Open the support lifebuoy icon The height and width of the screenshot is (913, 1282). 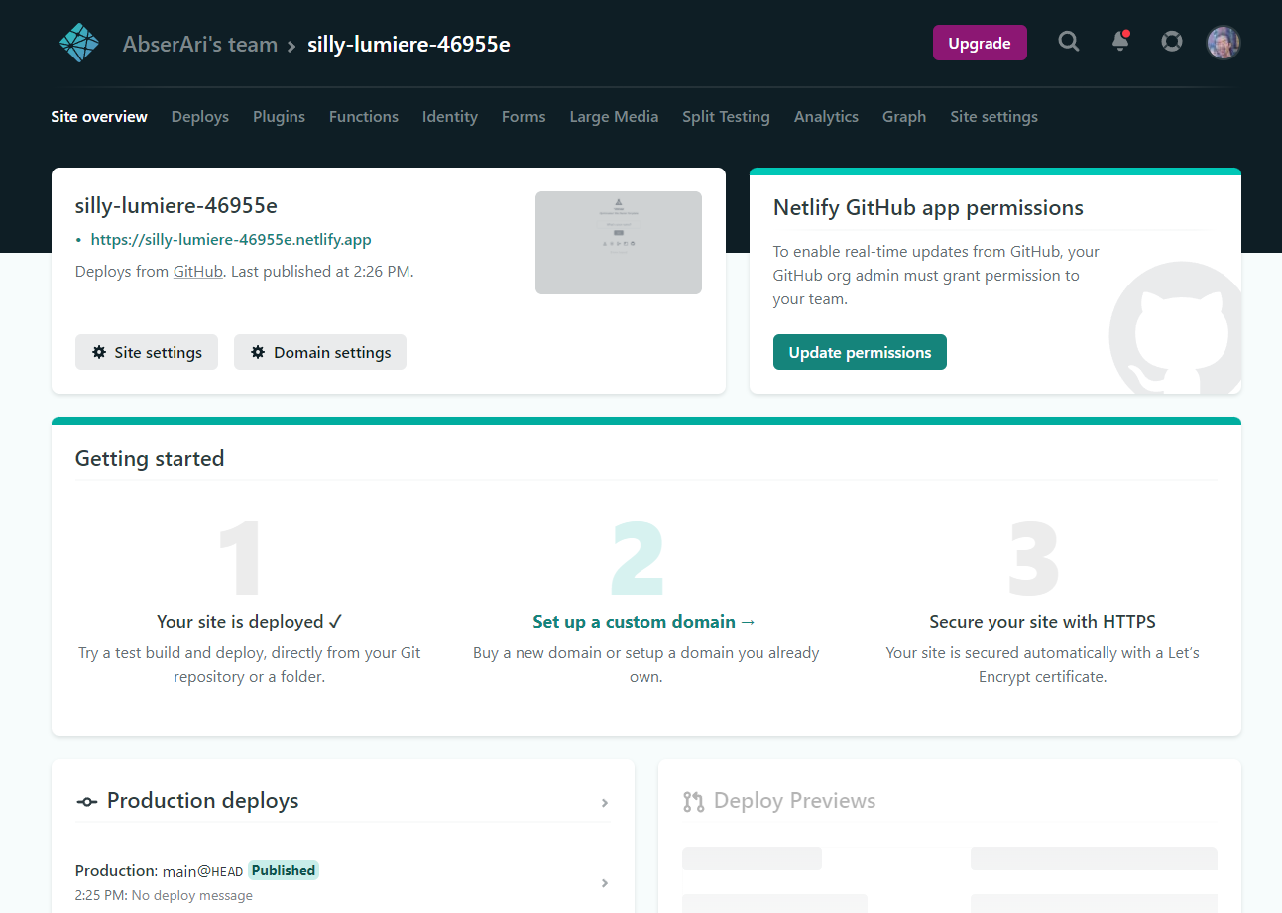(x=1172, y=42)
